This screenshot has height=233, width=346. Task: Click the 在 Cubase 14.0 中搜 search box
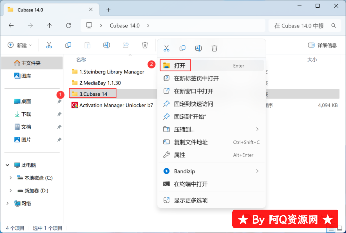(299, 26)
